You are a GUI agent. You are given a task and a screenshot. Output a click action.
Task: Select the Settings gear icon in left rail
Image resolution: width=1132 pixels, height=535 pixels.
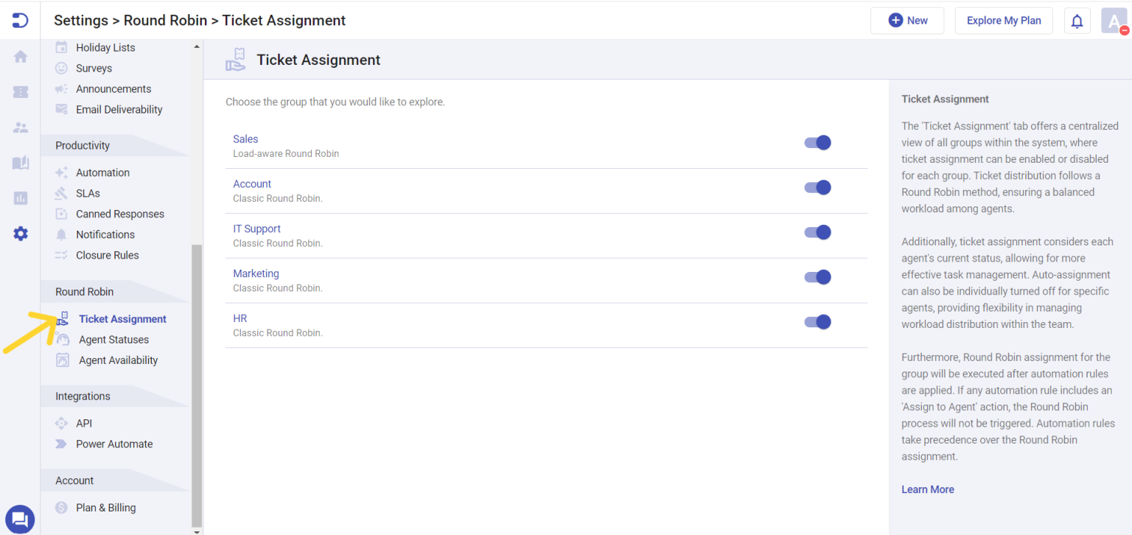21,234
